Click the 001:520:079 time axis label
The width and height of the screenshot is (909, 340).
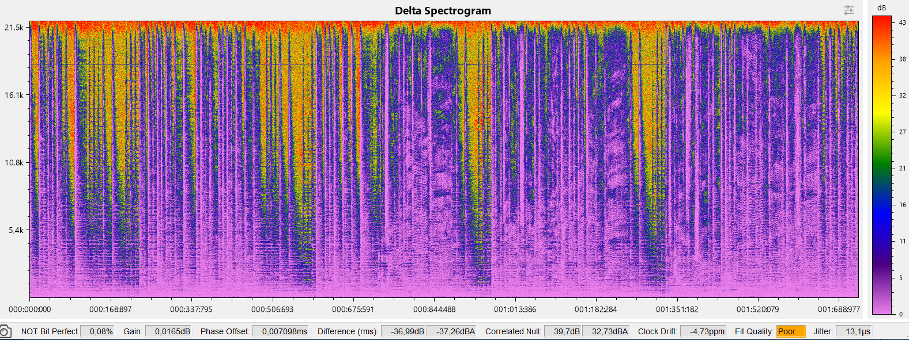pyautogui.click(x=758, y=310)
